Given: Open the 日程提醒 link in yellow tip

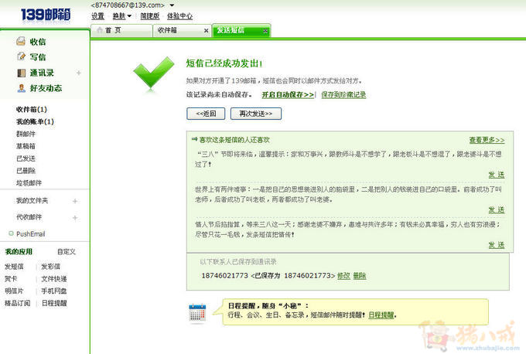Looking at the screenshot, I should pyautogui.click(x=381, y=315).
